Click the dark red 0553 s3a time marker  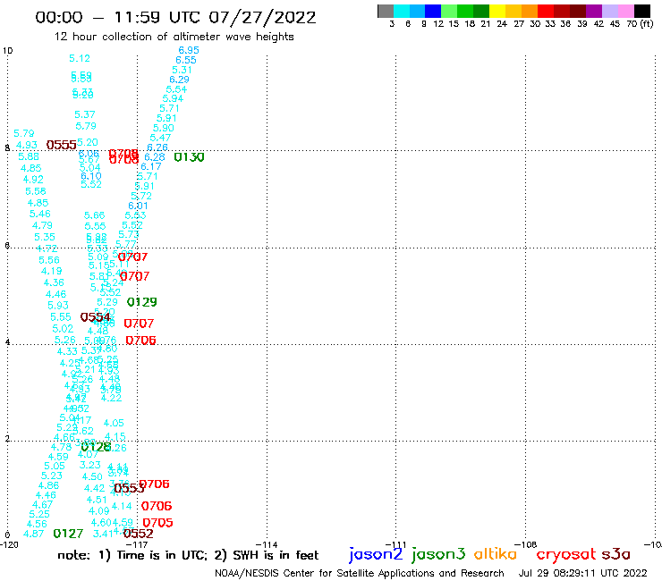(x=129, y=488)
